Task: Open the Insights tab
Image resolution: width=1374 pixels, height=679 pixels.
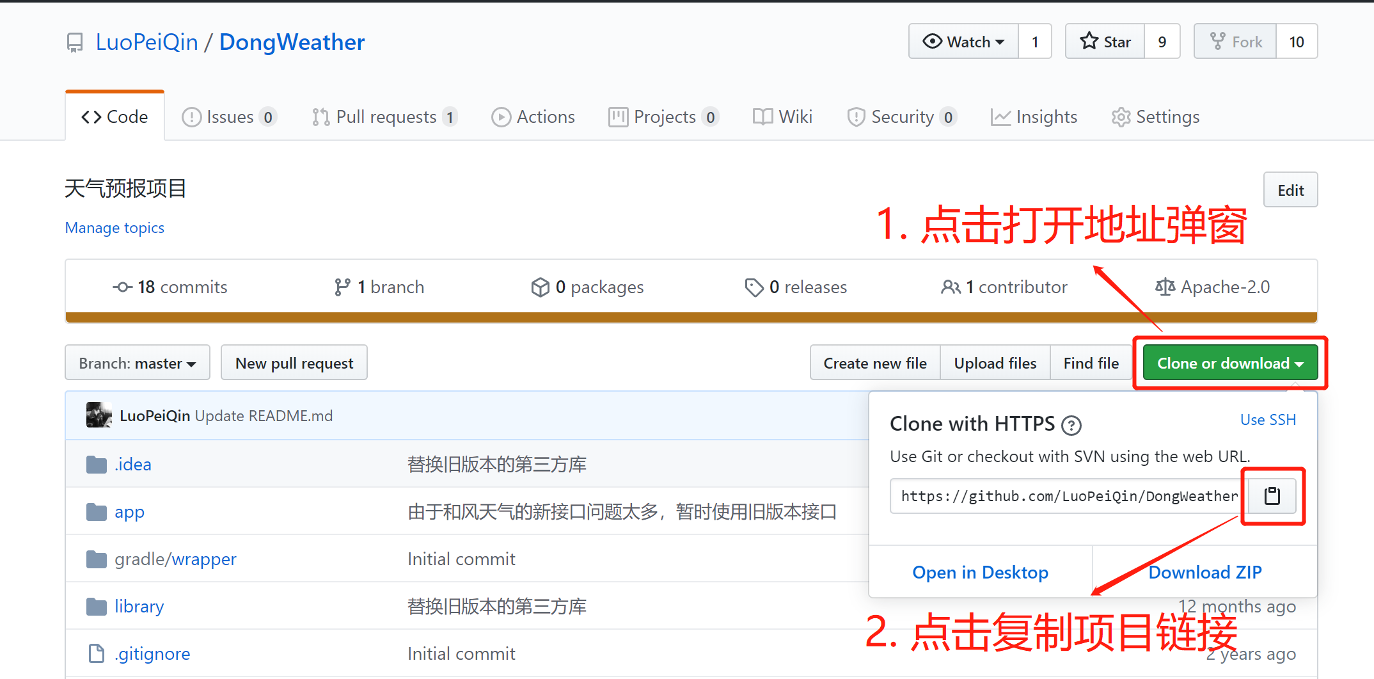Action: [x=1034, y=116]
